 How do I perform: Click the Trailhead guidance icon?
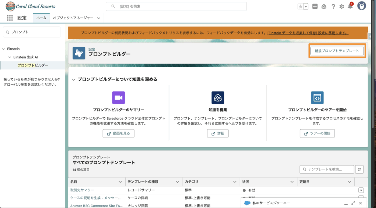click(x=324, y=7)
